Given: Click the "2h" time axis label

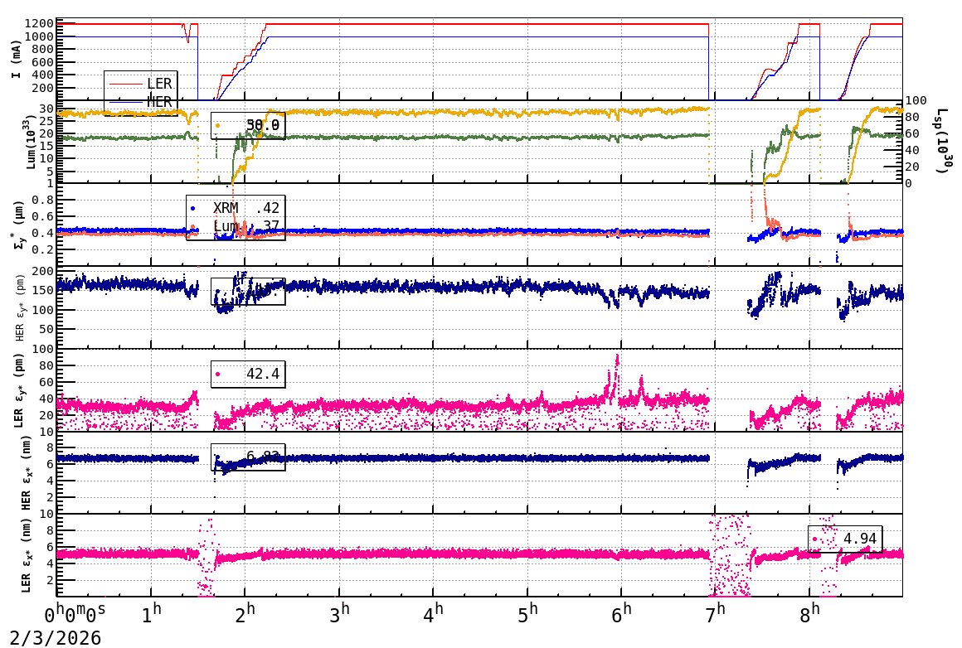Looking at the screenshot, I should click(x=245, y=614).
